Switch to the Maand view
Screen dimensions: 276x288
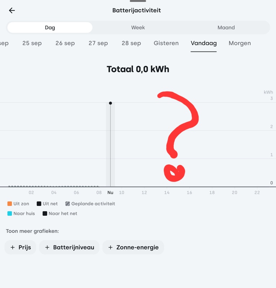[x=226, y=28]
